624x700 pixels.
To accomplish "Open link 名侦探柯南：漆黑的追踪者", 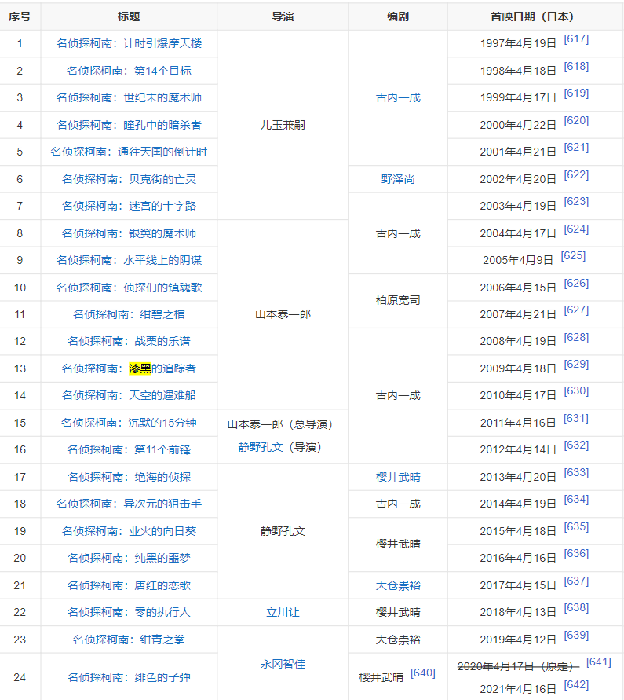I will [x=129, y=368].
